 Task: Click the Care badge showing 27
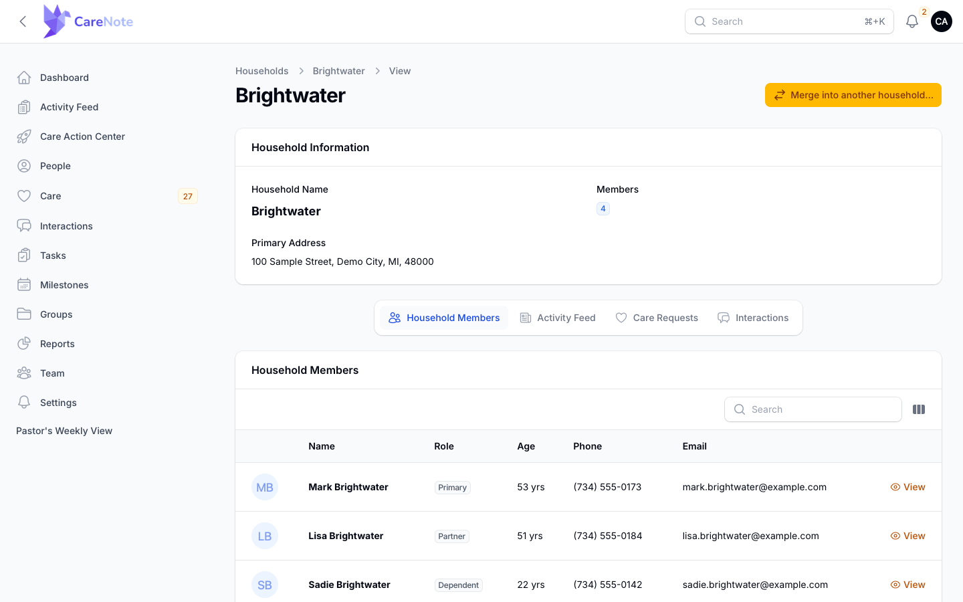tap(188, 196)
